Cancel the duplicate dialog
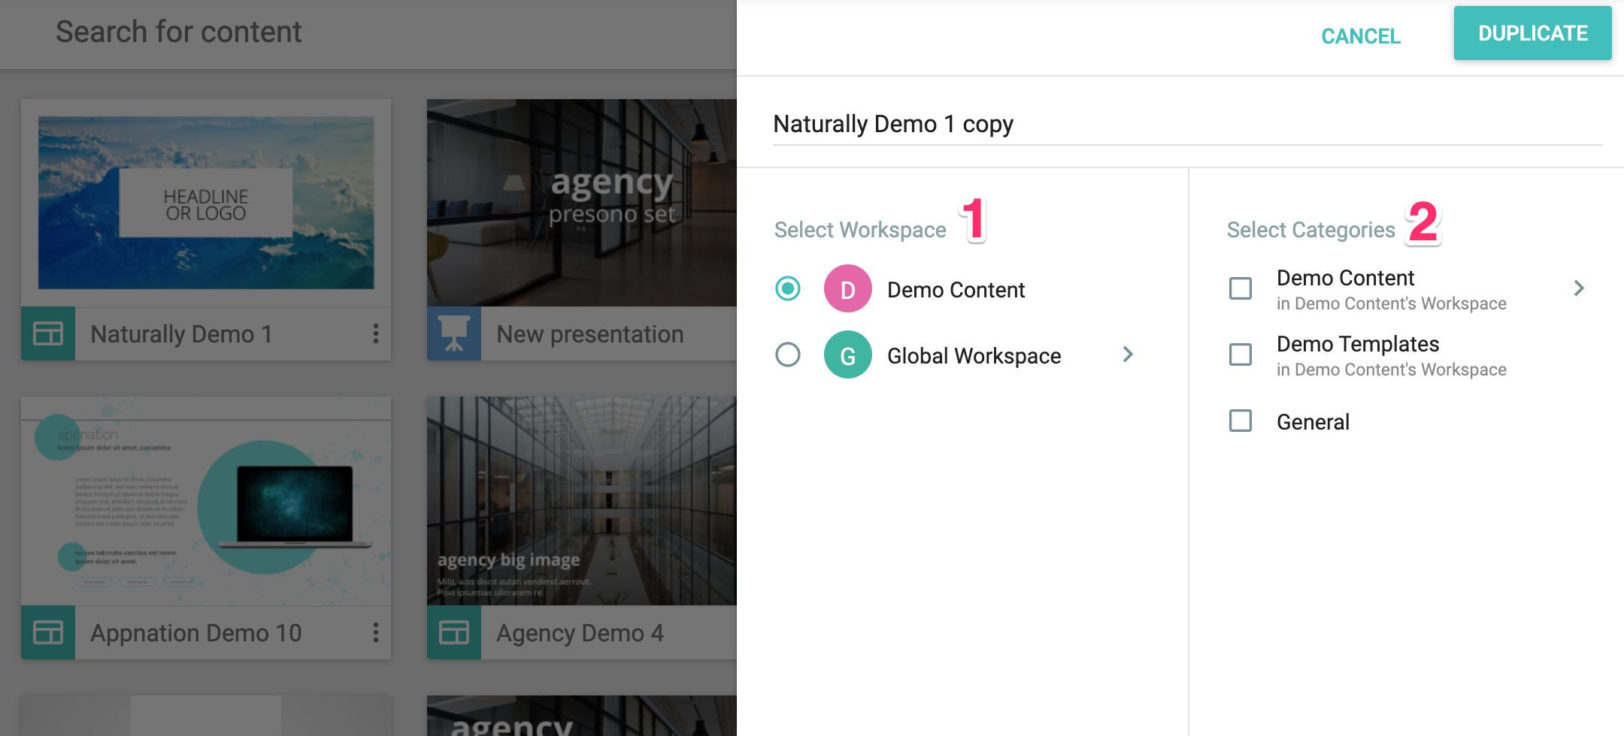The image size is (1624, 736). 1361,36
